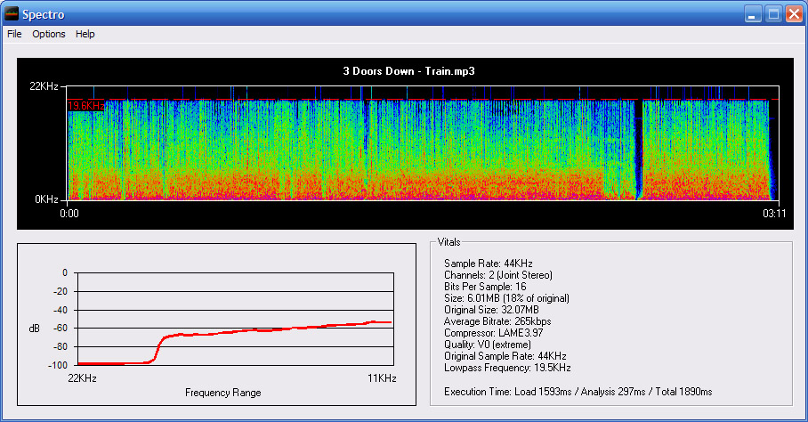Open the Help menu

coord(85,34)
